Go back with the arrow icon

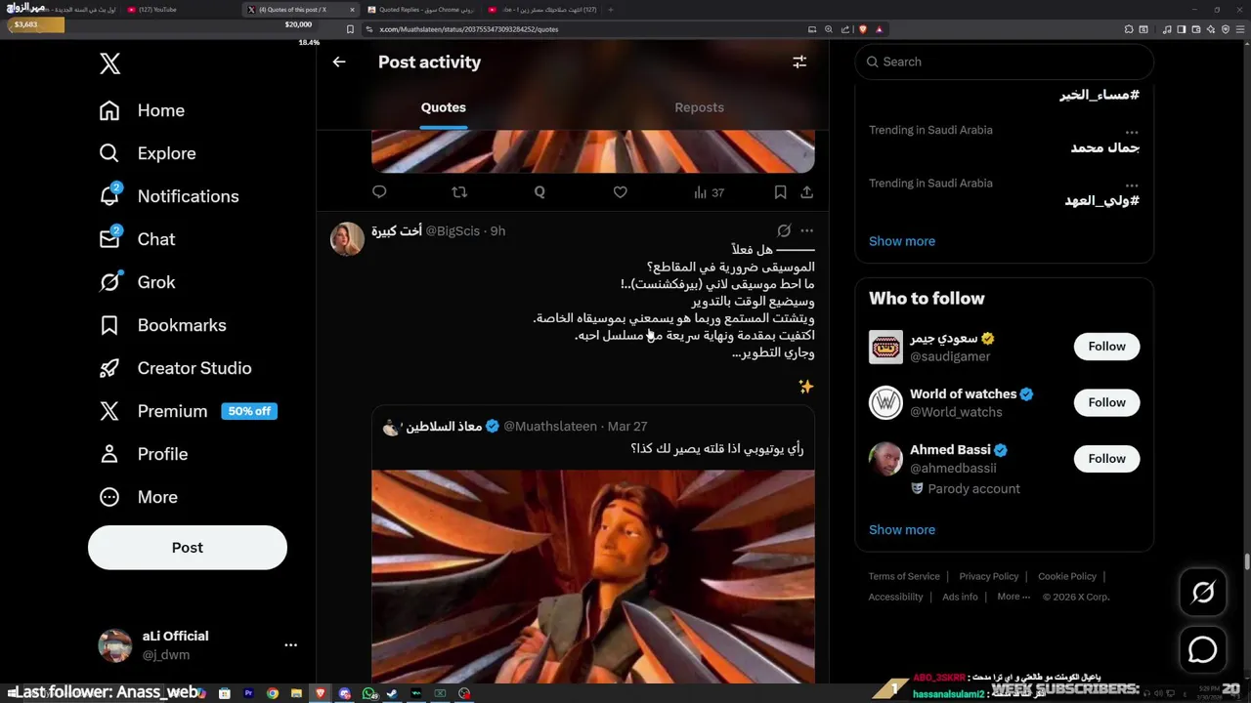click(x=339, y=62)
